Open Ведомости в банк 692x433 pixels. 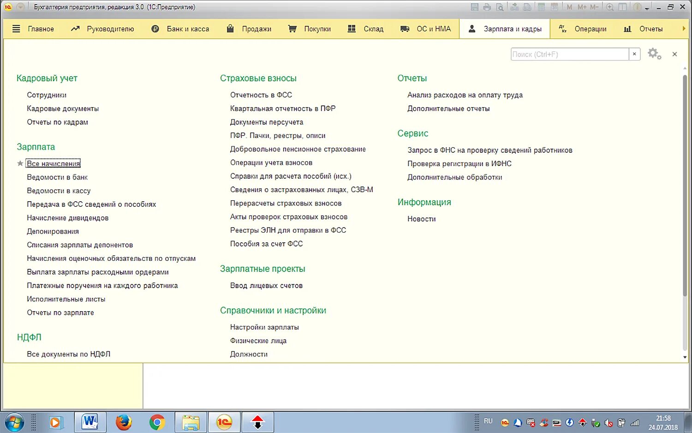click(x=57, y=177)
